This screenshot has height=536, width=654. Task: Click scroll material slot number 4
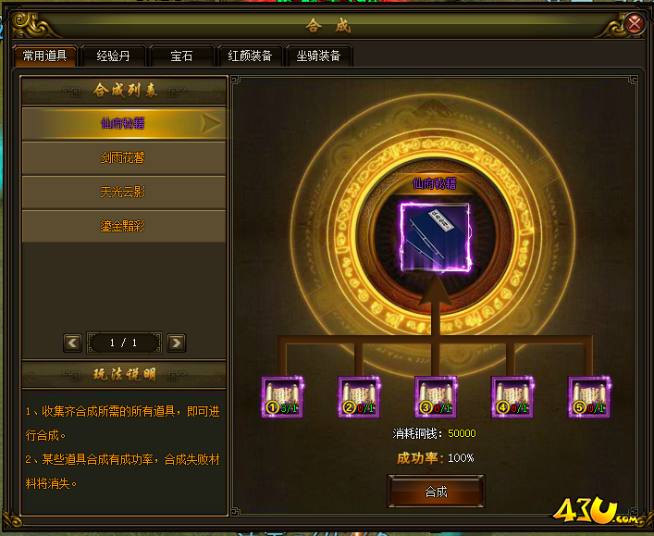tap(512, 396)
